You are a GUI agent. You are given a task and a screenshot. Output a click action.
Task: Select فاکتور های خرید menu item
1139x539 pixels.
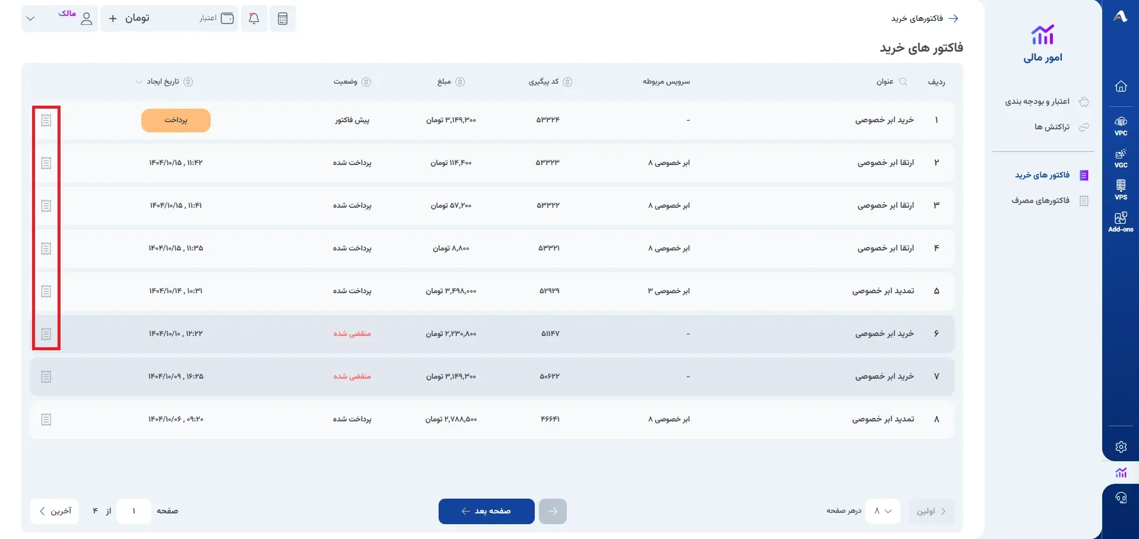[x=1052, y=175]
